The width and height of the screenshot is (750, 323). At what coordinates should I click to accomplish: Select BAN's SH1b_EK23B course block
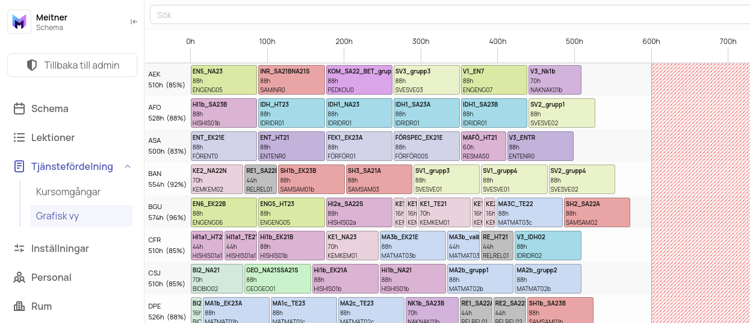(311, 180)
